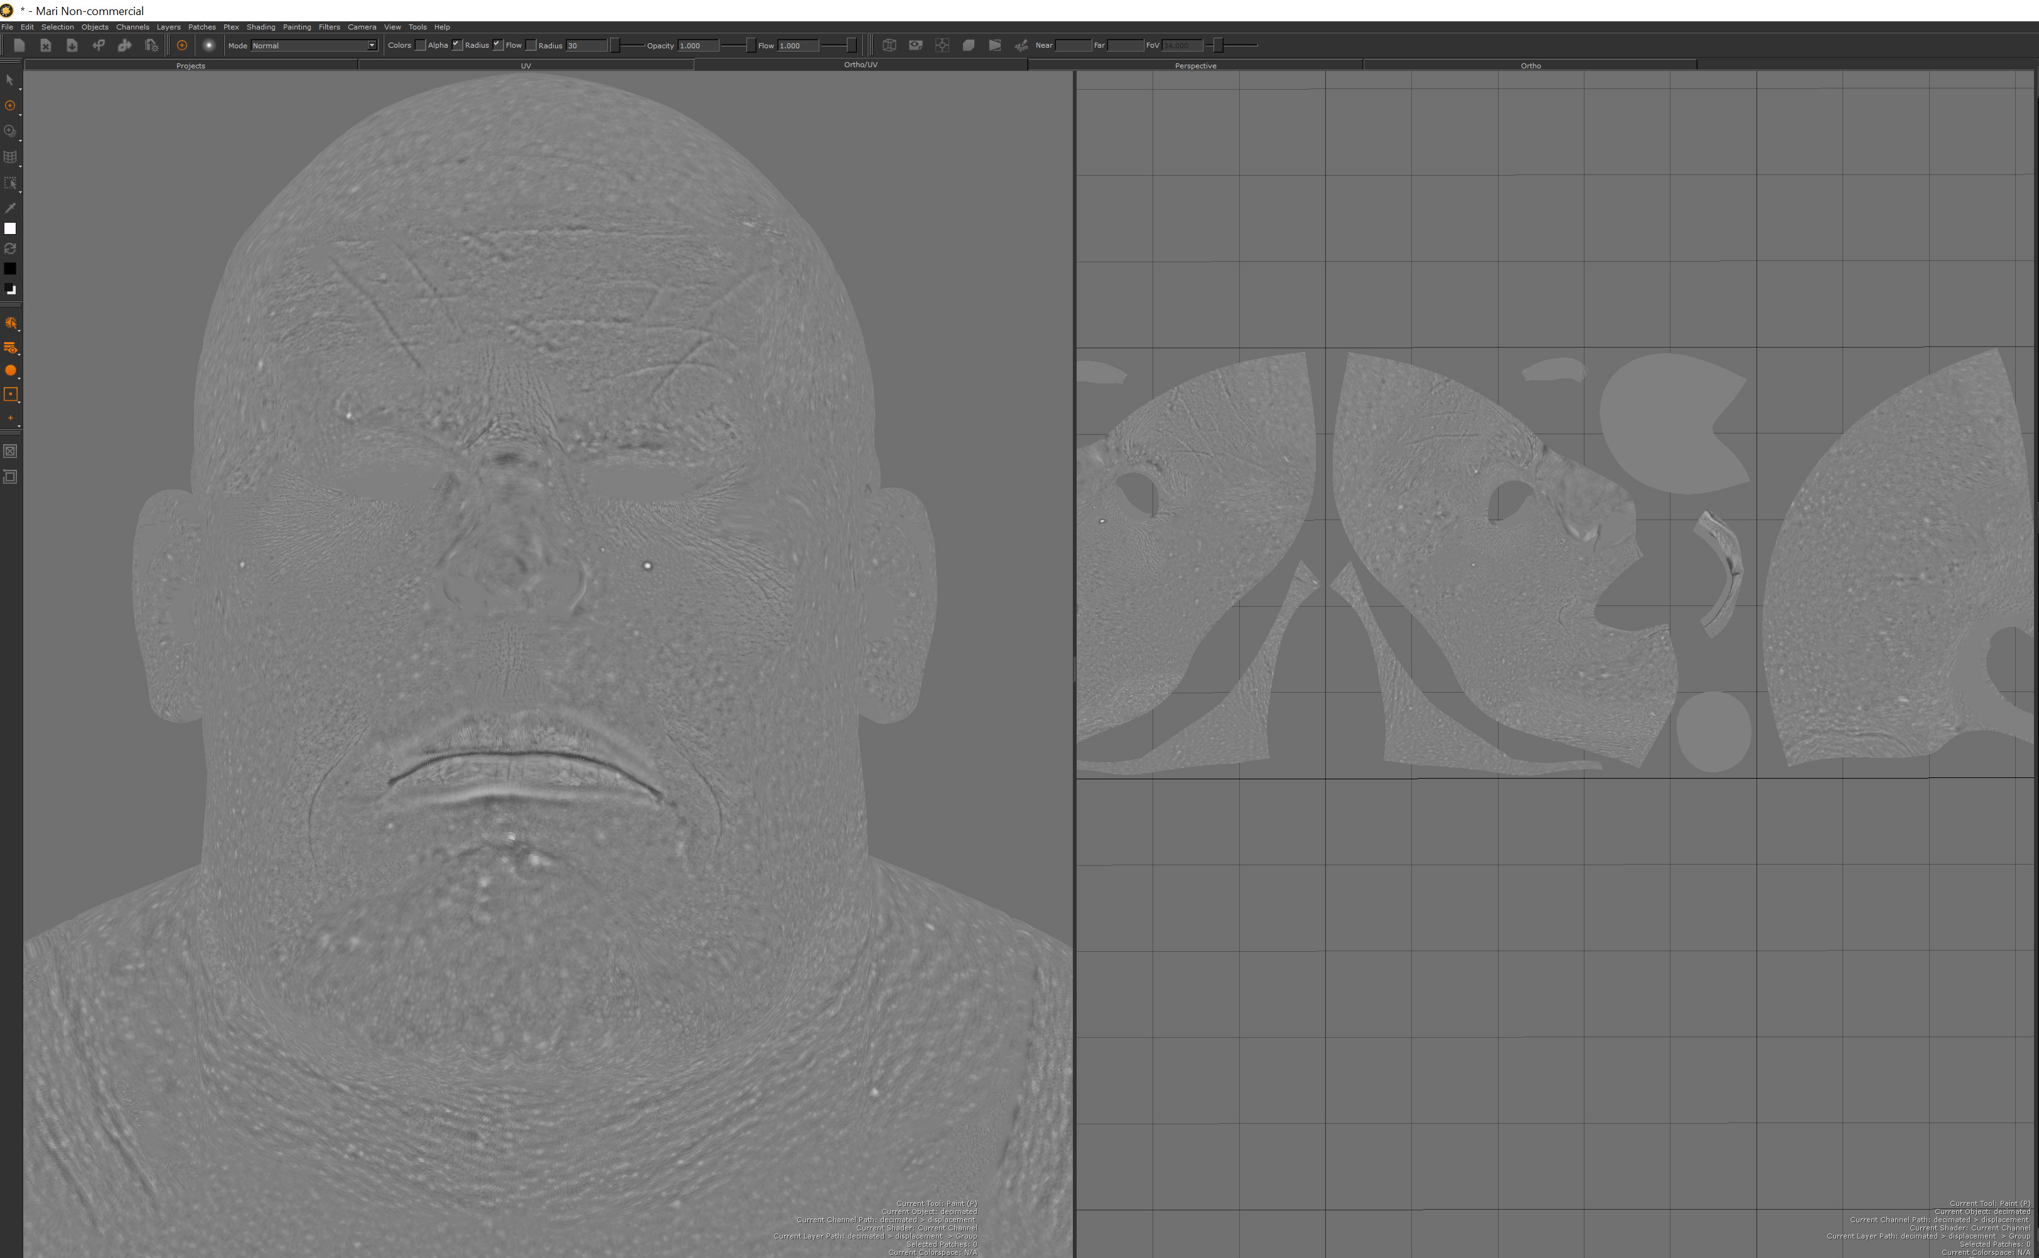Viewport: 2039px width, 1258px height.
Task: Click the marquee selection tool icon
Action: point(10,182)
